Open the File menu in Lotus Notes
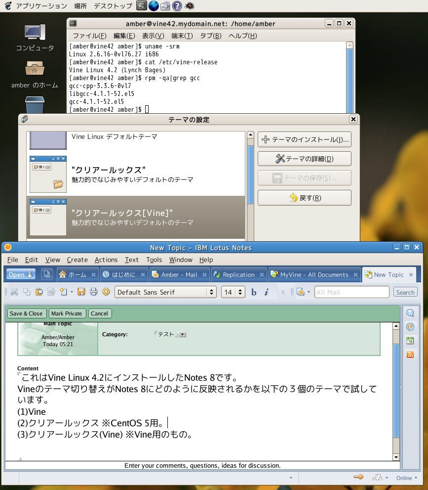Image resolution: width=428 pixels, height=490 pixels. (12, 260)
